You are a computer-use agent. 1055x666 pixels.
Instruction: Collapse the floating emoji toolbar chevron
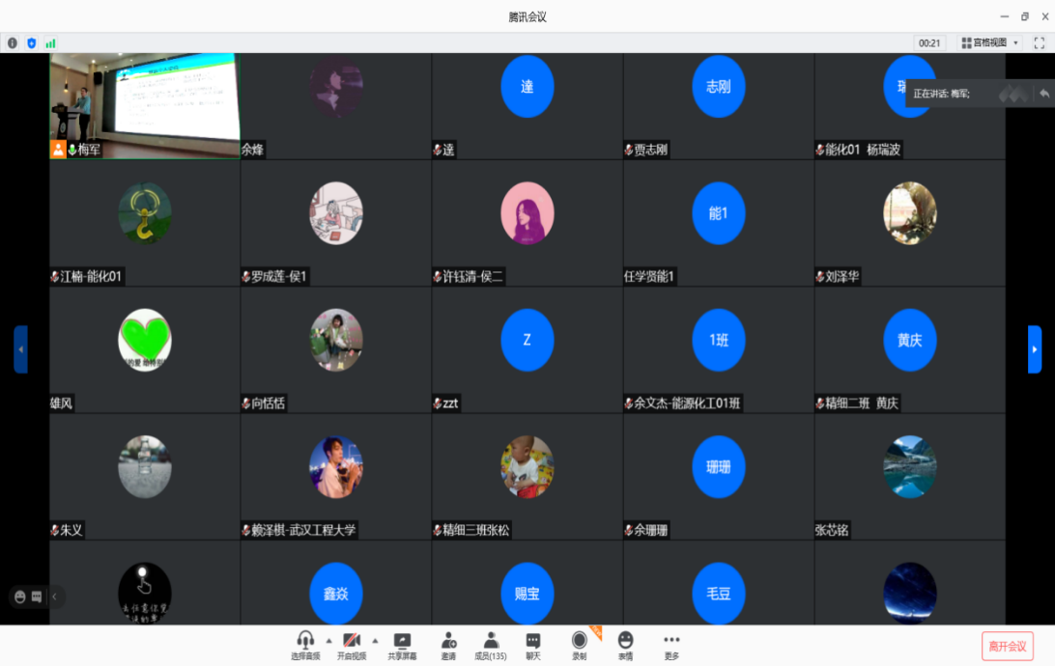[x=54, y=597]
